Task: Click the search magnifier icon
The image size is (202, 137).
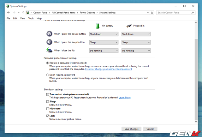Action: pos(193,13)
